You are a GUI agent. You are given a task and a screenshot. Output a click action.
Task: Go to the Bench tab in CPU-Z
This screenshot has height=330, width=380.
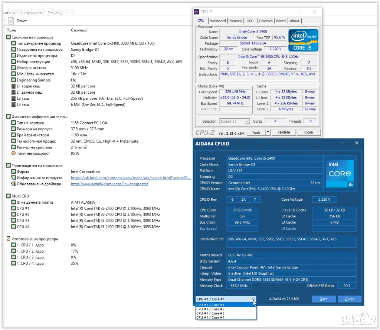[281, 21]
